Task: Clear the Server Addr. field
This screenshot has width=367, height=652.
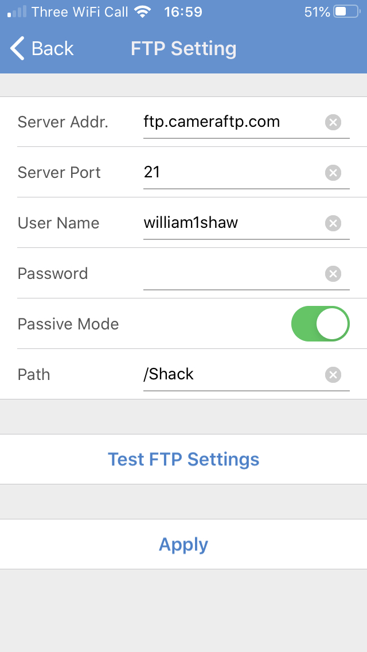Action: (333, 122)
